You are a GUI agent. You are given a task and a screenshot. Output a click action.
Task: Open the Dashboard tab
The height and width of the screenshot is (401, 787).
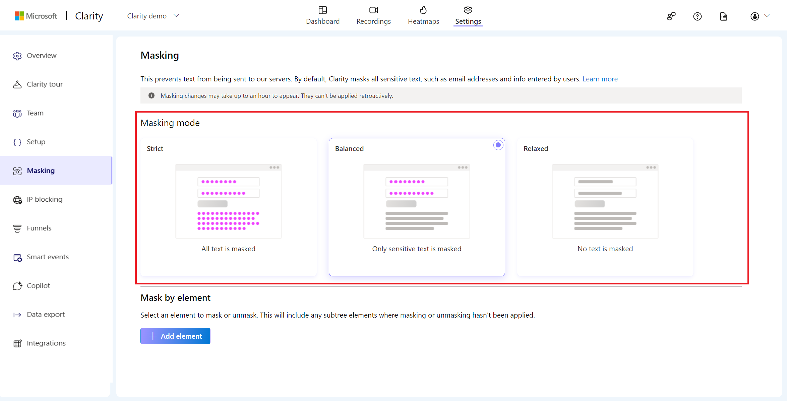[322, 15]
